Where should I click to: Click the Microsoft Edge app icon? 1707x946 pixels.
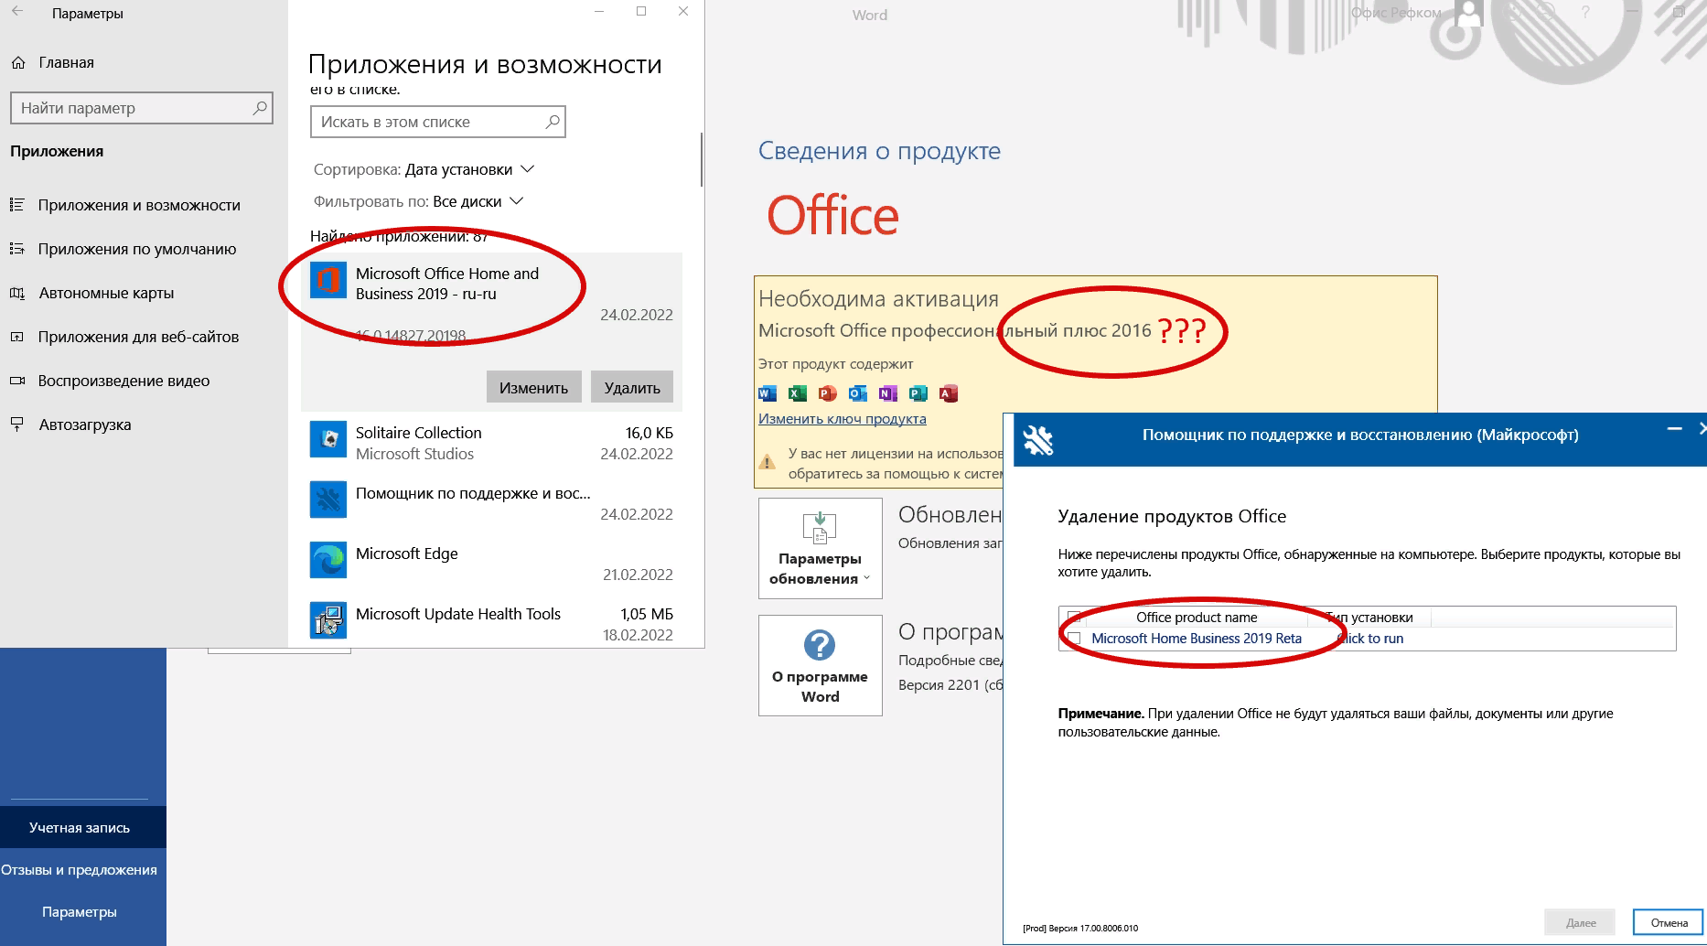coord(327,560)
